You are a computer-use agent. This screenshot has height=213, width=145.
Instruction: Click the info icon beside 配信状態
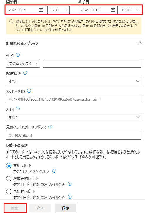pyautogui.click(x=25, y=73)
